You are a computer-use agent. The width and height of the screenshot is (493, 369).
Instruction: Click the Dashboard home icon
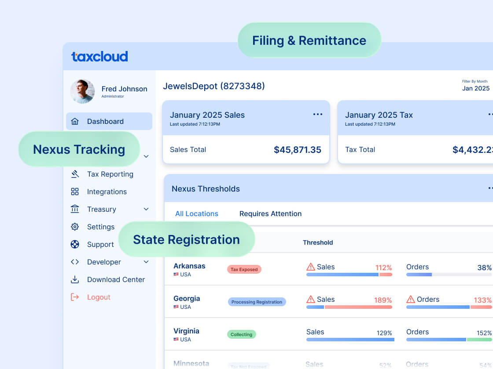tap(75, 121)
